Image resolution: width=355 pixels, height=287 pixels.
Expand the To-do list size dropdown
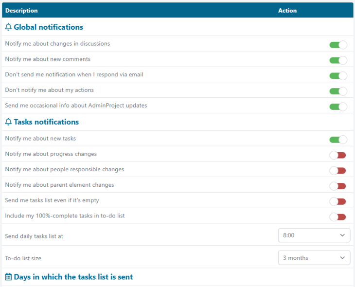click(314, 257)
